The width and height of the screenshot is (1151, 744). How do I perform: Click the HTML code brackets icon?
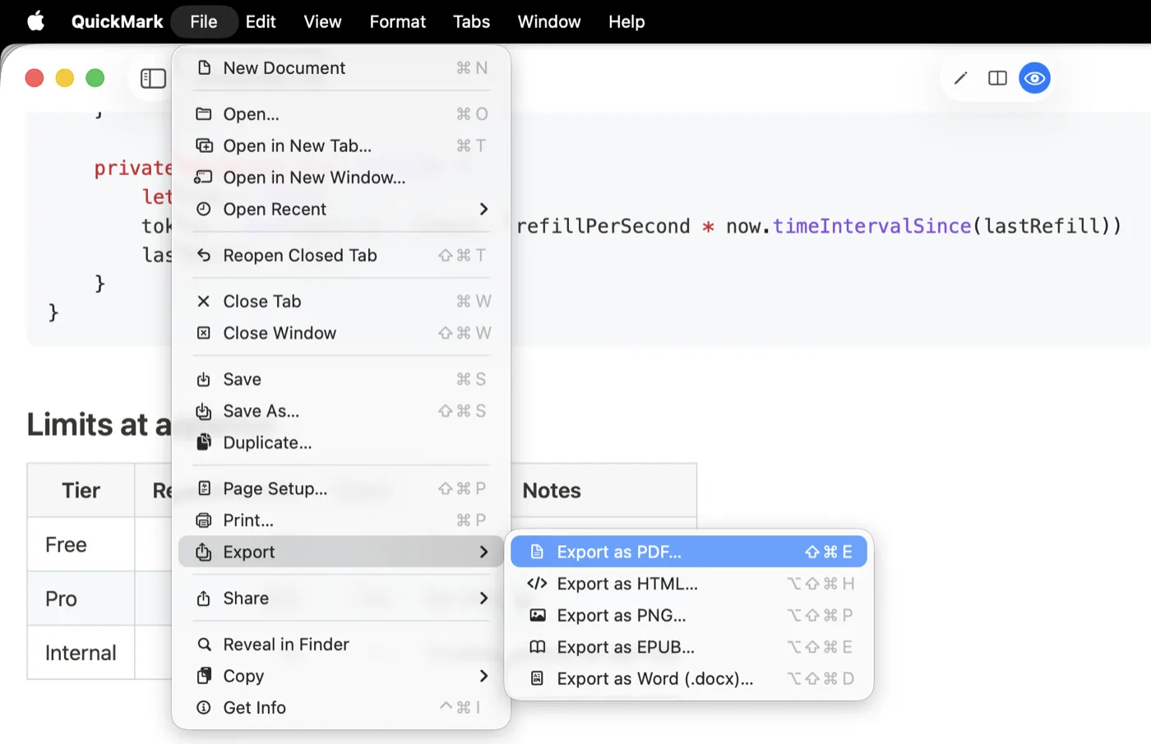tap(537, 584)
